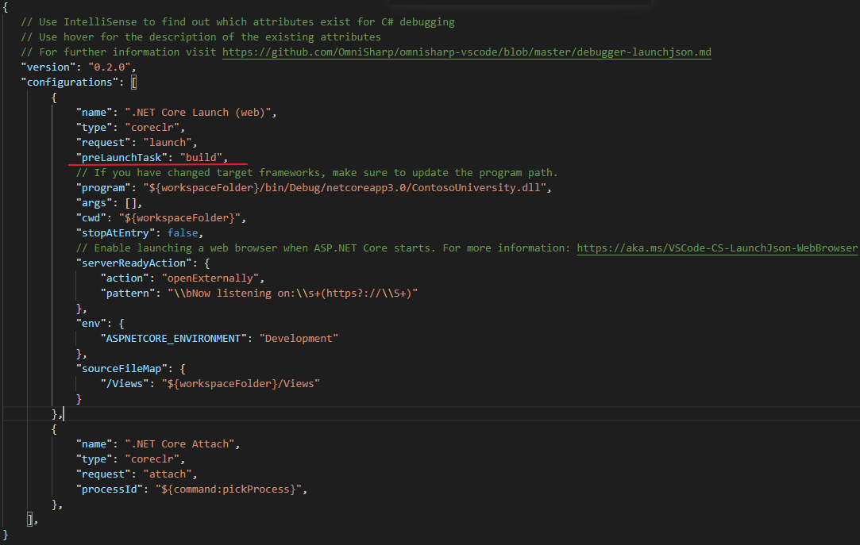Select the "Development" ASPNETCORE_ENVIRONMENT value

click(297, 338)
